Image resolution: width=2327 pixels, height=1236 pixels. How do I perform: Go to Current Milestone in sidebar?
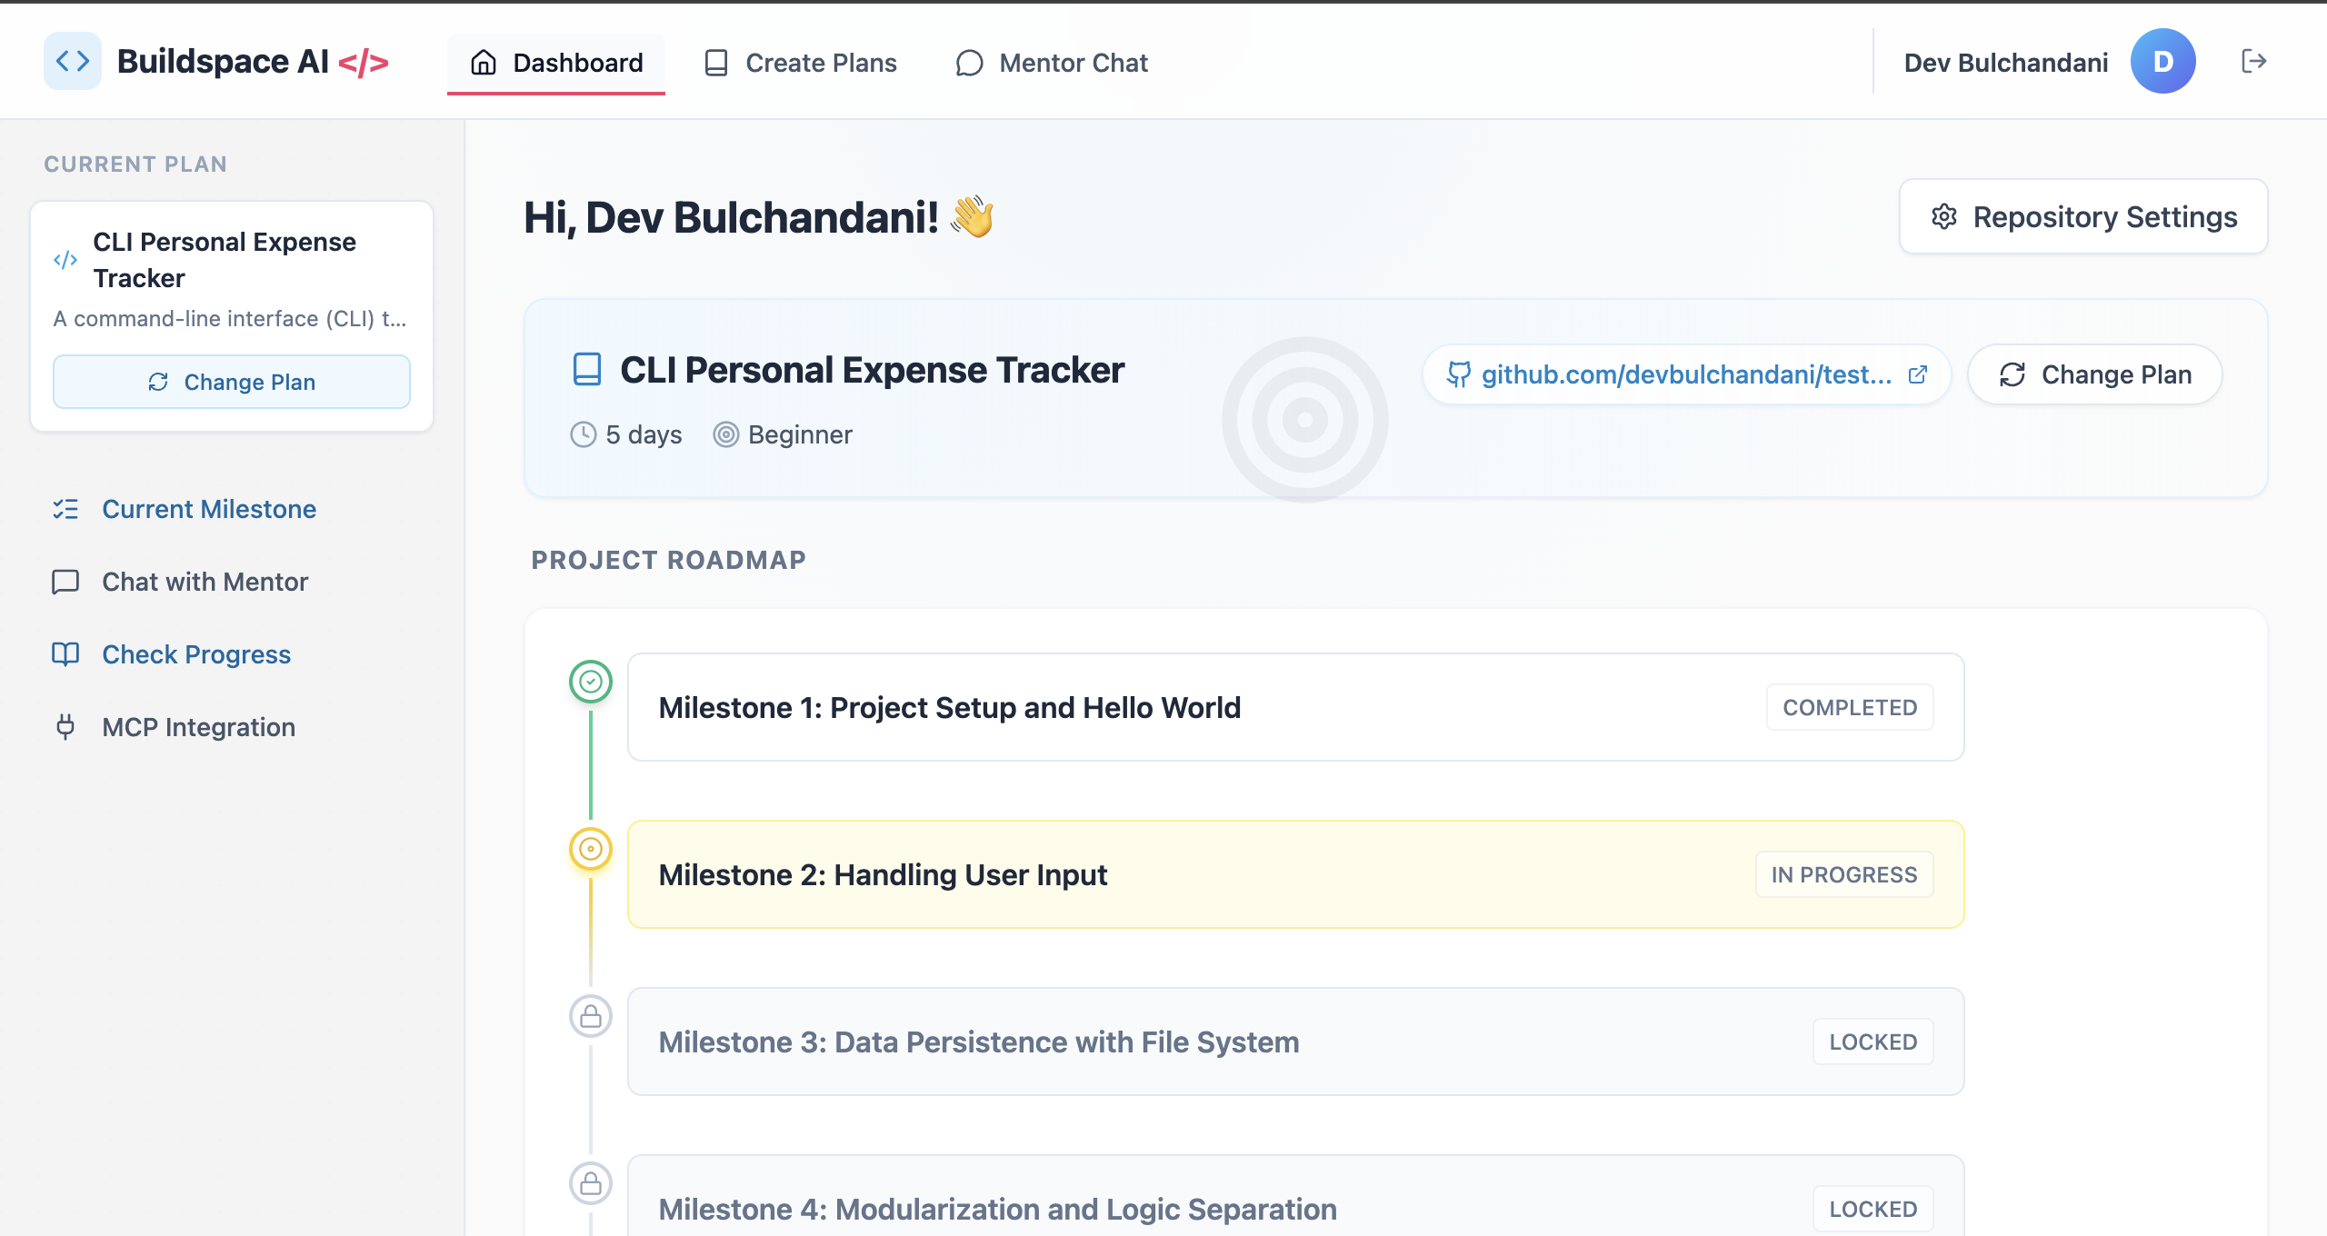pyautogui.click(x=208, y=509)
